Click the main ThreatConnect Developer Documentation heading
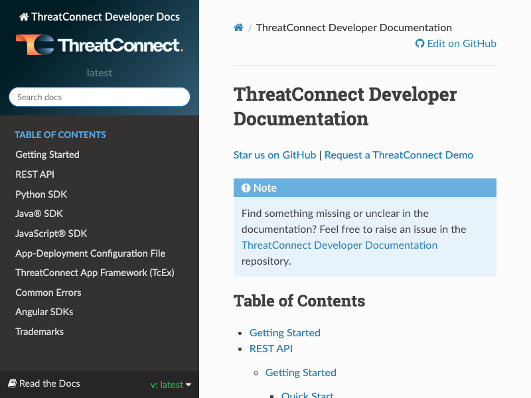Viewport: 531px width, 398px height. (x=345, y=107)
